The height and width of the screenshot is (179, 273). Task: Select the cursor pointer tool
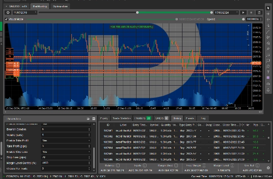268,8
